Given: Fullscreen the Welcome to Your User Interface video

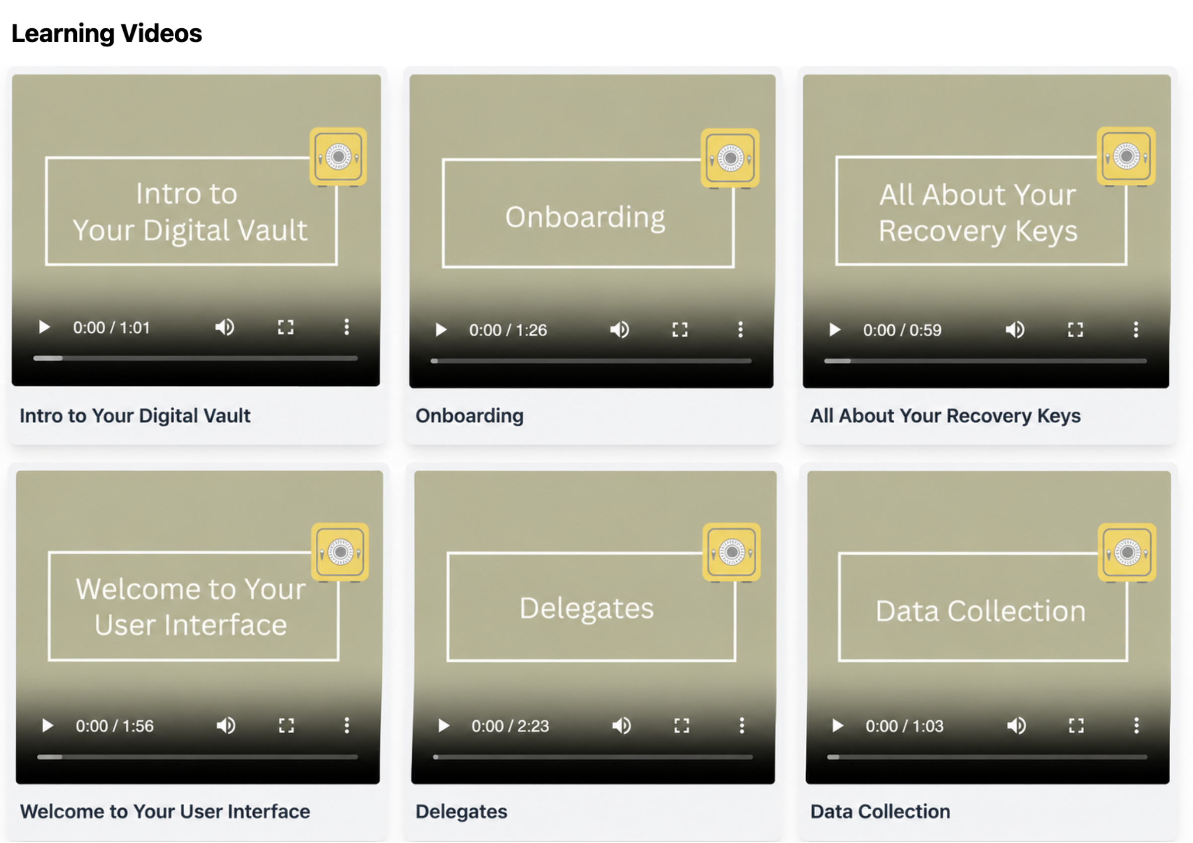Looking at the screenshot, I should pyautogui.click(x=286, y=726).
